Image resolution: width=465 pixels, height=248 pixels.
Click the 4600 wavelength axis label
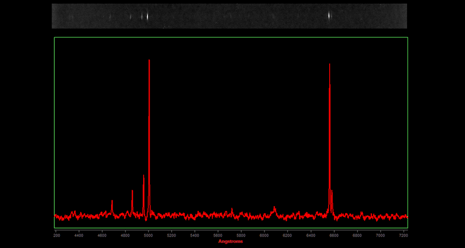pyautogui.click(x=102, y=235)
